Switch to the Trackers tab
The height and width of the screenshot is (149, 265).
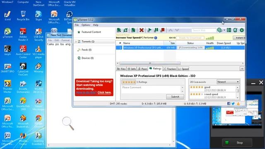click(x=170, y=69)
